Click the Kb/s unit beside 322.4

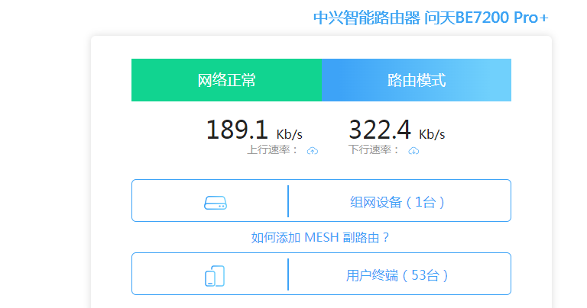click(432, 134)
